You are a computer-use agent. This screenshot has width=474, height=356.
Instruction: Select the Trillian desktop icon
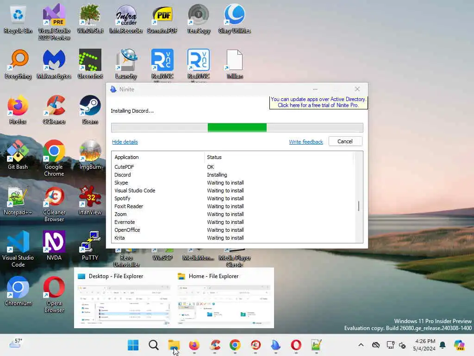(235, 64)
